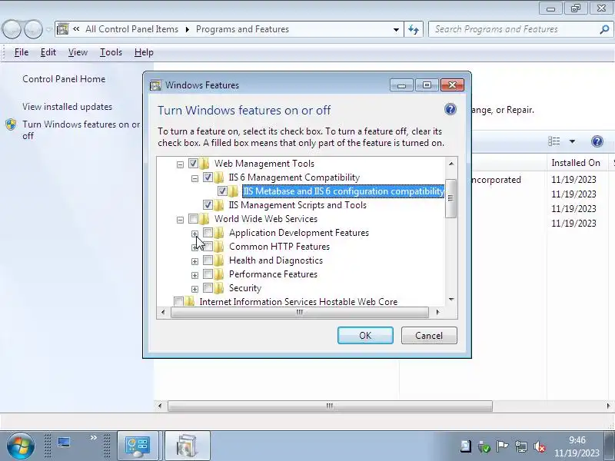Check Application Development Features checkbox
The height and width of the screenshot is (461, 615).
[x=208, y=233]
